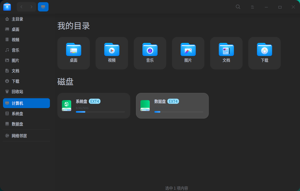The image size is (300, 191).
Task: Select 数据盘 entry in the sidebar
Action: click(x=17, y=124)
